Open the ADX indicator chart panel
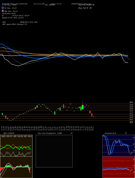Viewport: 135px width, 178px height. 16,146
